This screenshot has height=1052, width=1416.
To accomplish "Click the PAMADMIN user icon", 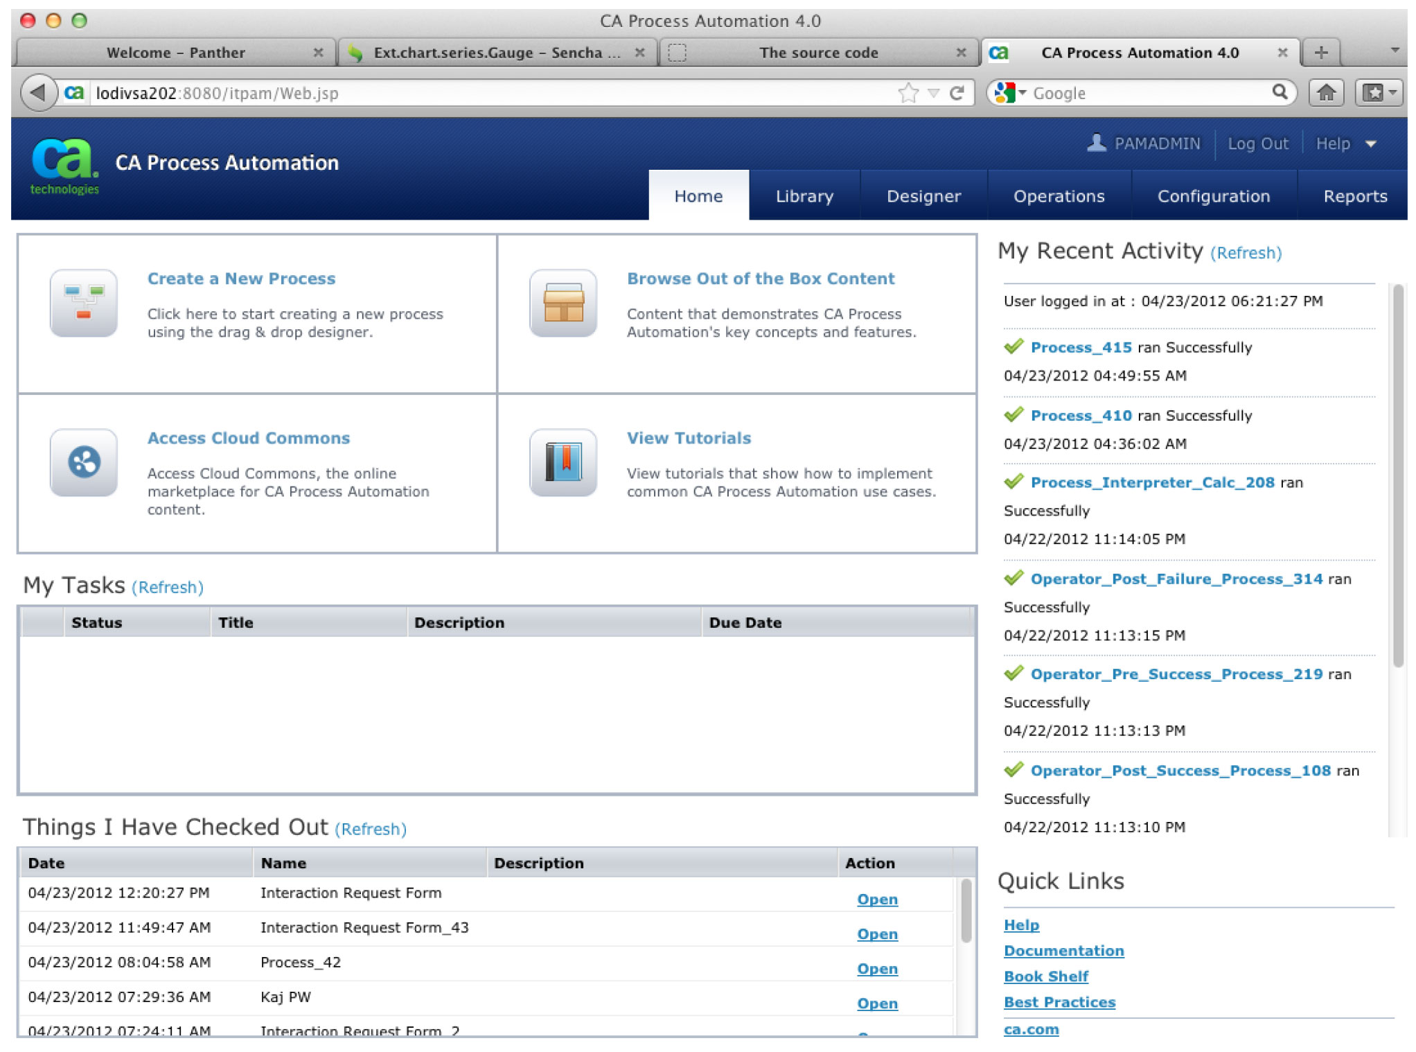I will [1095, 143].
